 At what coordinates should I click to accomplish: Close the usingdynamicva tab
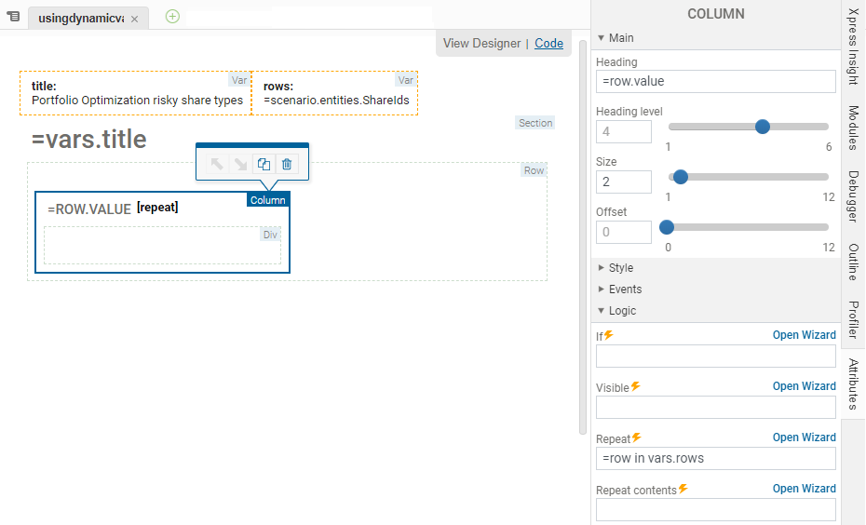pyautogui.click(x=134, y=19)
